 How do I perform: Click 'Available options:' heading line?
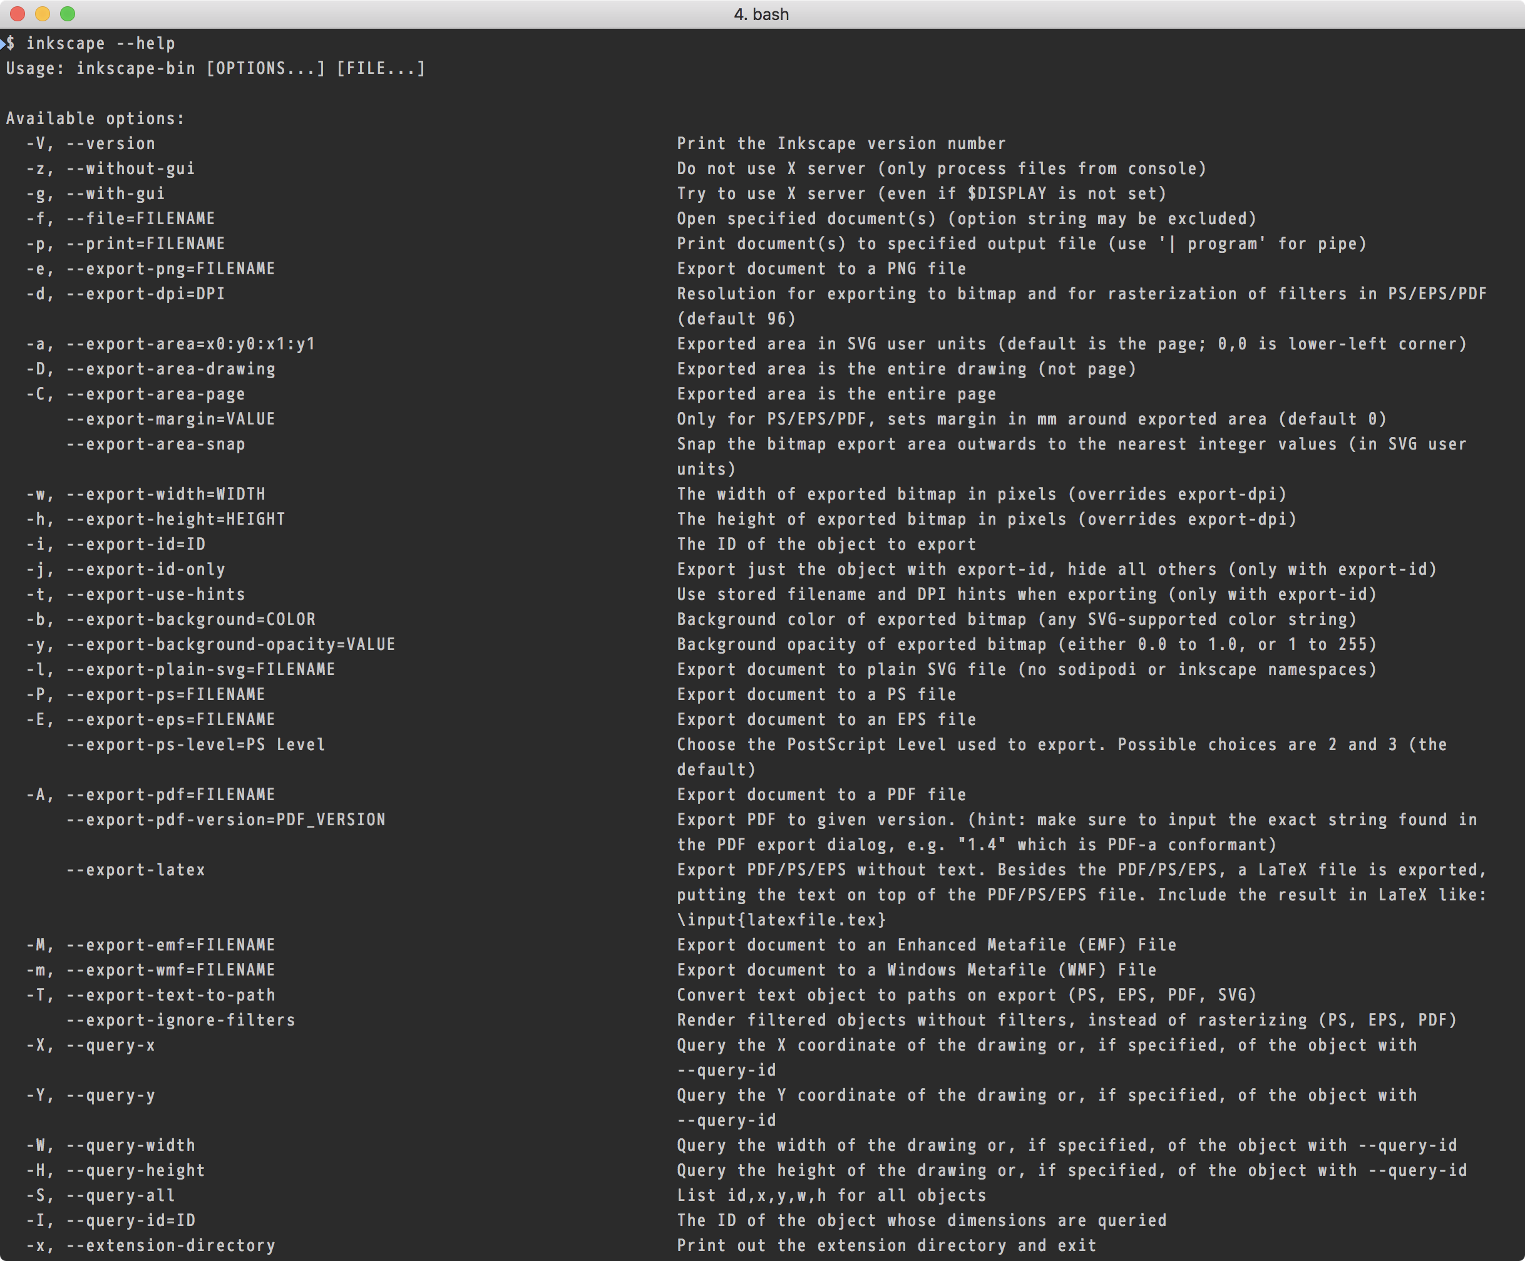point(95,118)
